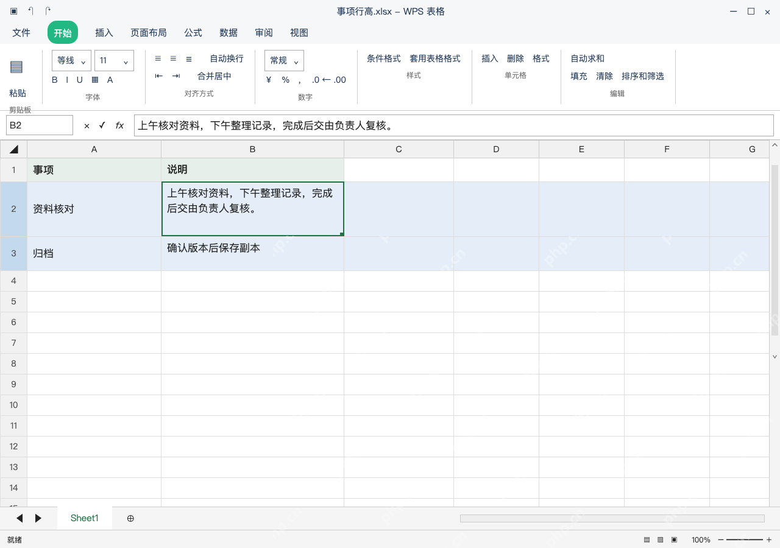Open the cell borders tool

(x=95, y=80)
